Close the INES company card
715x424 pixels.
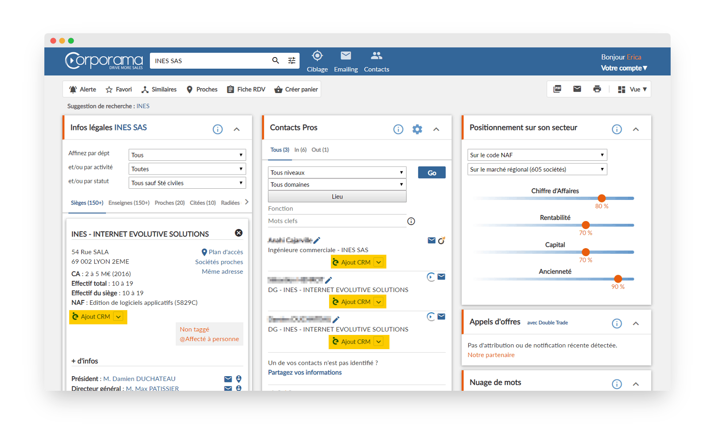pos(239,233)
